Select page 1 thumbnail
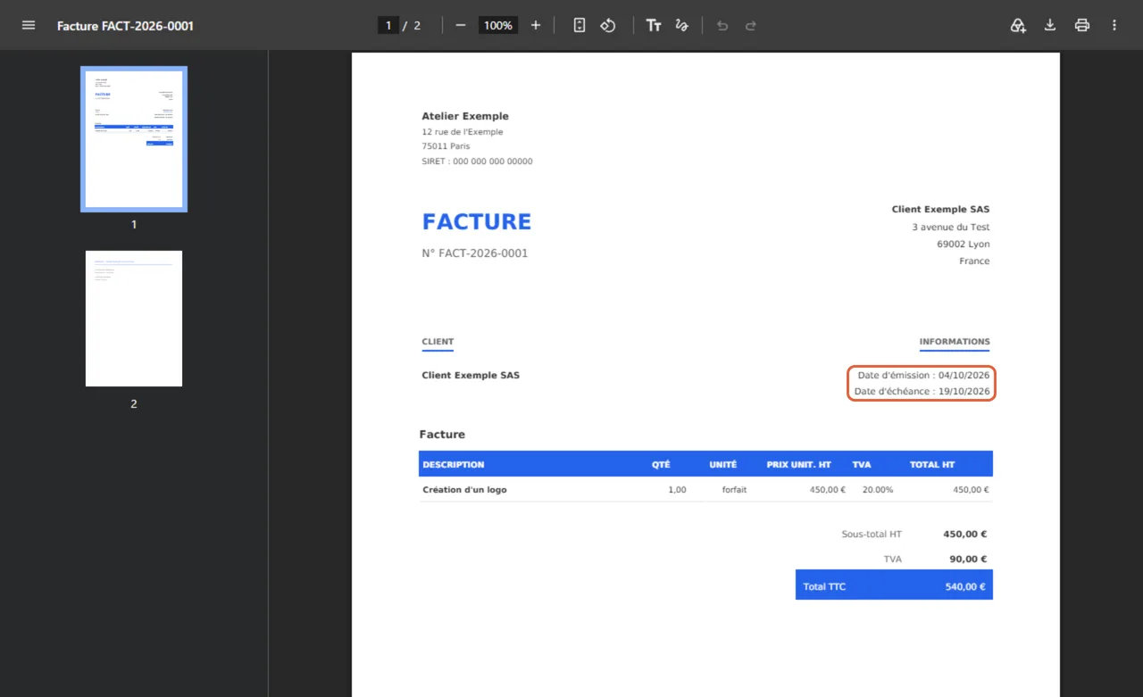 pyautogui.click(x=134, y=139)
